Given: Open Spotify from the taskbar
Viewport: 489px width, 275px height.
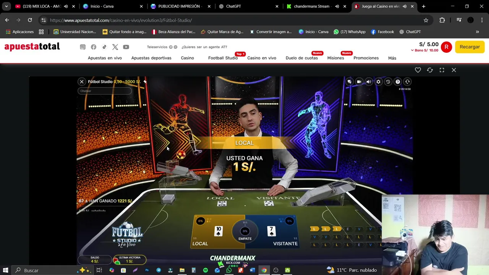Looking at the screenshot, I should [206, 270].
